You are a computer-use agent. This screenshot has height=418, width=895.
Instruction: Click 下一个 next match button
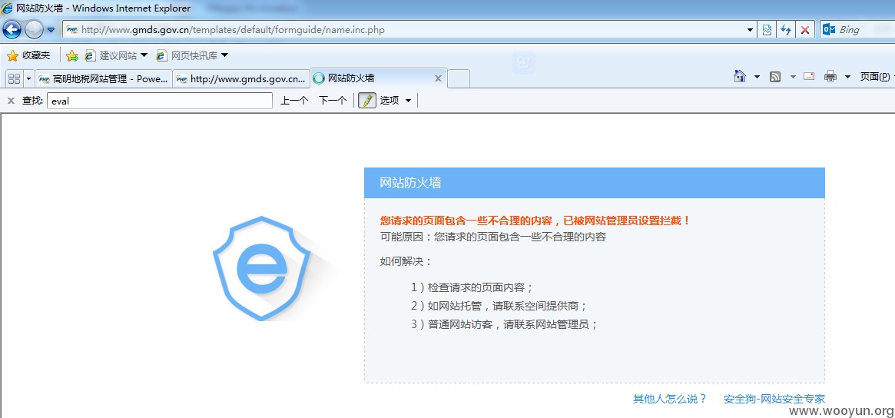(333, 101)
